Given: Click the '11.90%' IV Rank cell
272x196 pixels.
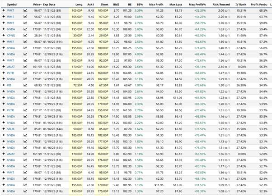Looking at the screenshot, I should [241, 36].
